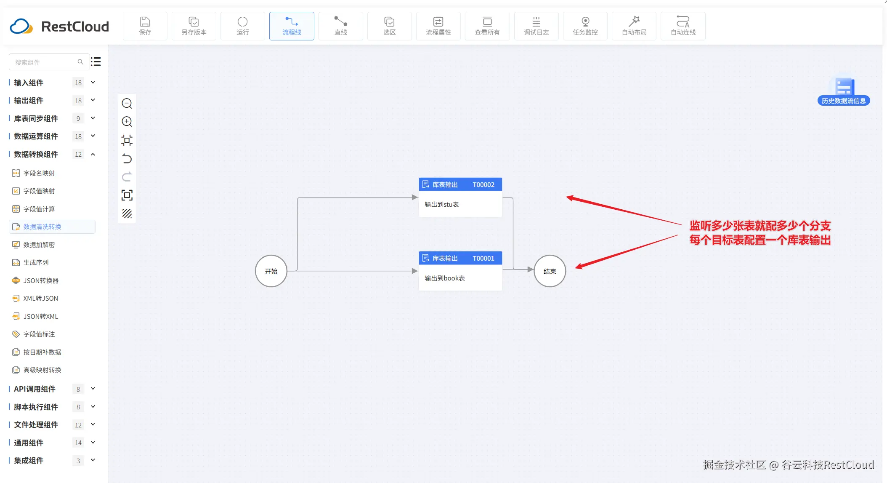Undo the last canvas action

127,159
